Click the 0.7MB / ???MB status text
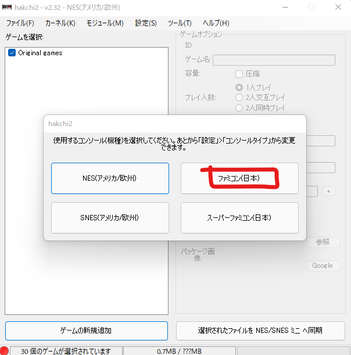The width and height of the screenshot is (351, 355). 179,351
